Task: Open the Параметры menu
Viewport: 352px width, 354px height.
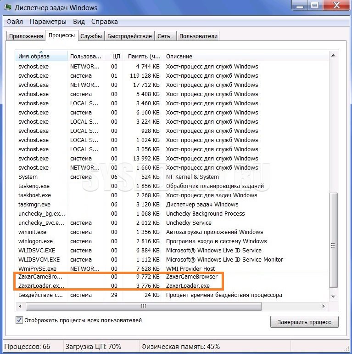Action: pyautogui.click(x=48, y=22)
